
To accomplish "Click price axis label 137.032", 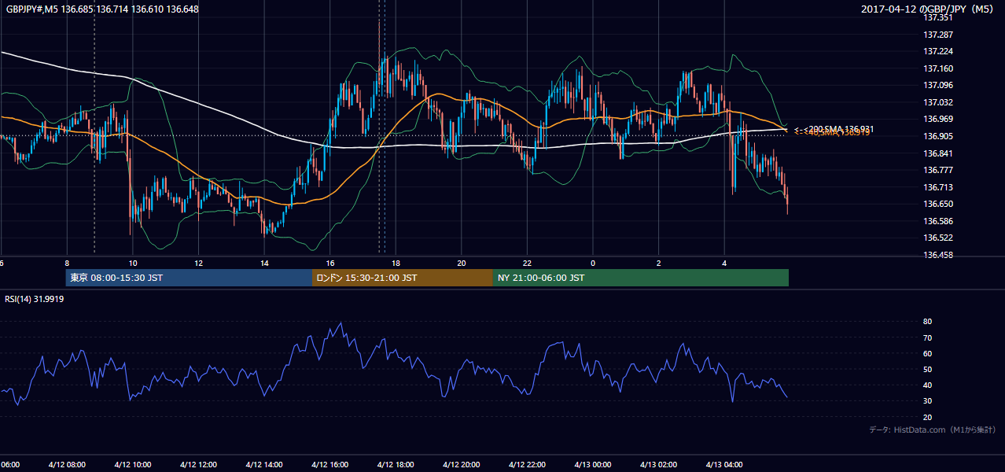I will (939, 102).
